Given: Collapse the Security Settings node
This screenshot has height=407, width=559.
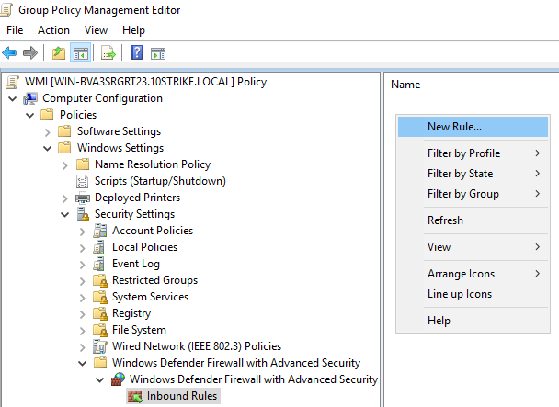Looking at the screenshot, I should tap(65, 214).
